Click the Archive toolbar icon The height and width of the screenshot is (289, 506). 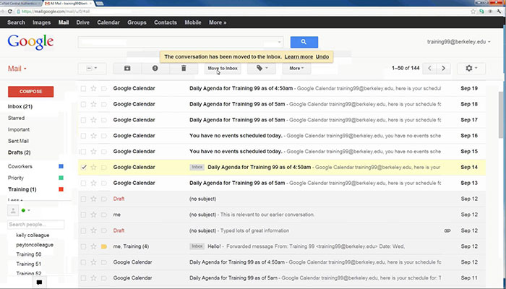click(x=127, y=69)
